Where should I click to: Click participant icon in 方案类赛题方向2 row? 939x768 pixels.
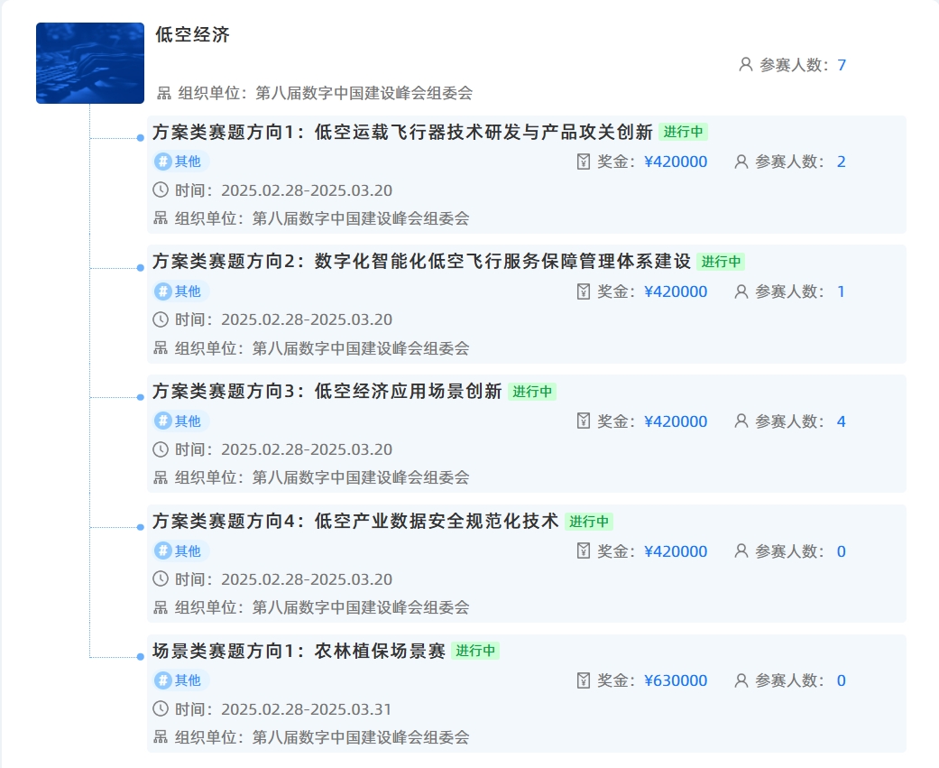click(741, 291)
